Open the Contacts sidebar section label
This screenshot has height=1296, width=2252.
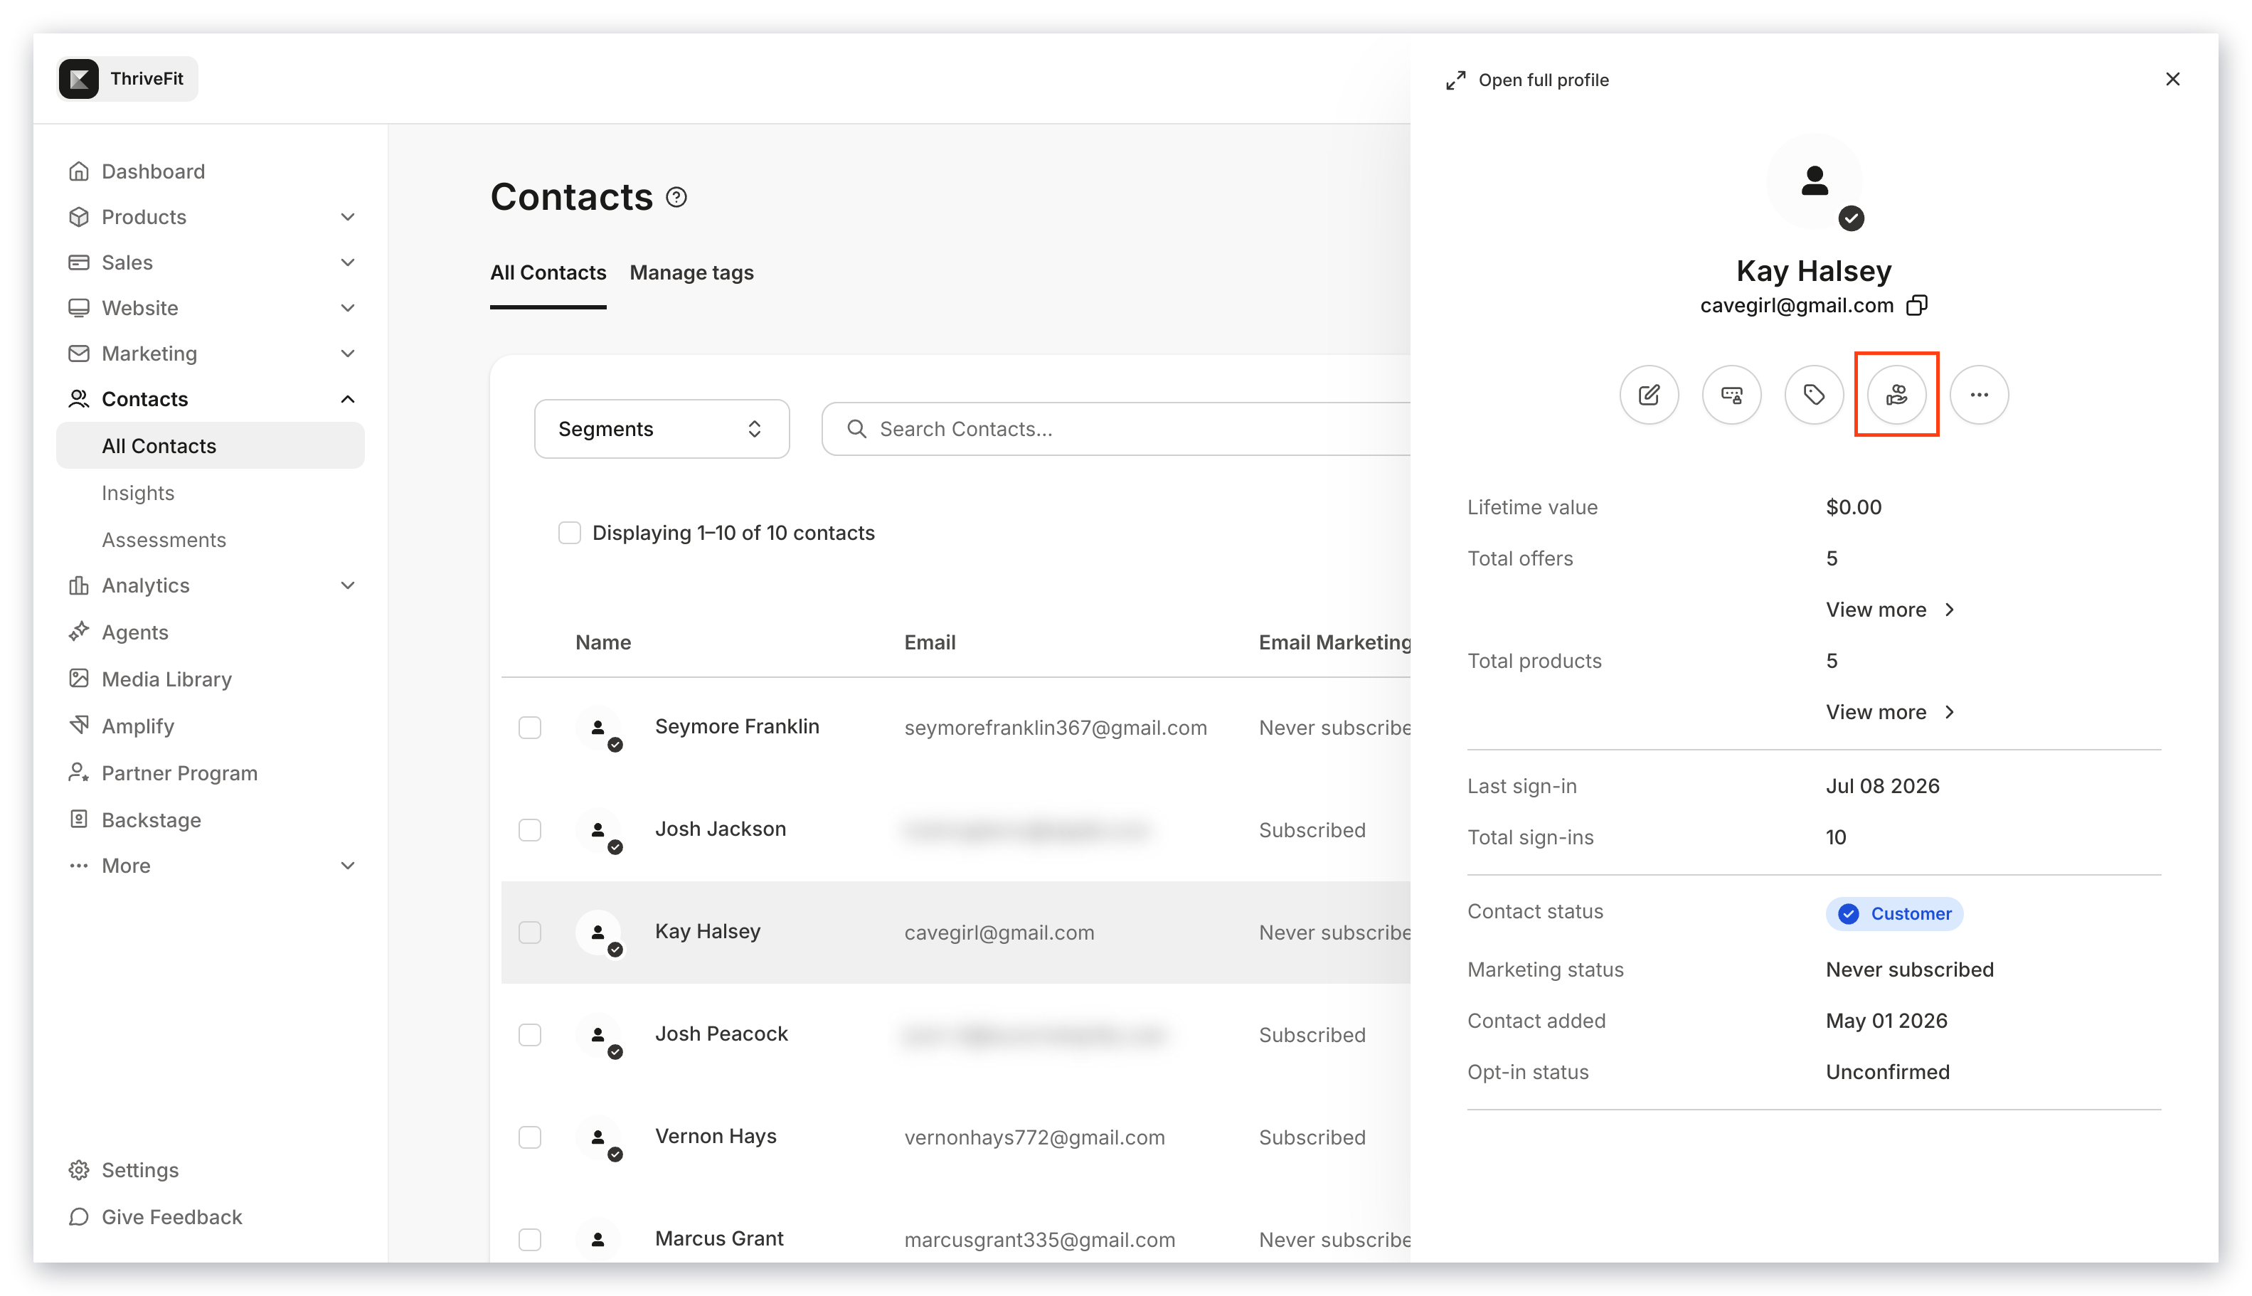point(144,399)
